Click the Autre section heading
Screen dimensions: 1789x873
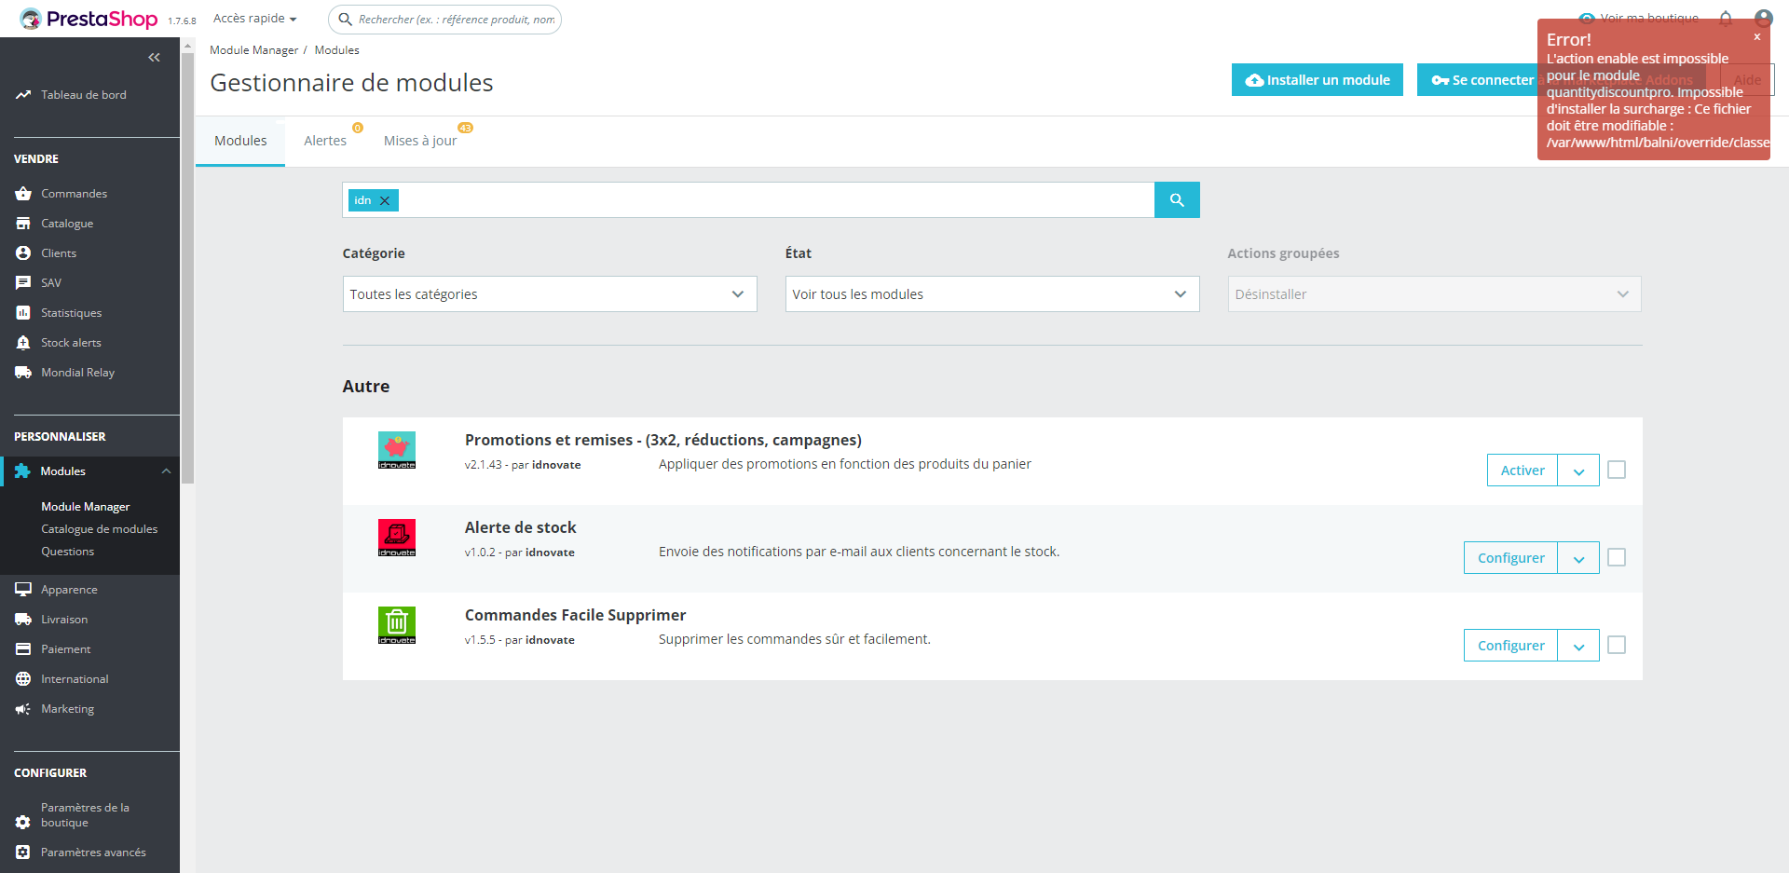(366, 387)
